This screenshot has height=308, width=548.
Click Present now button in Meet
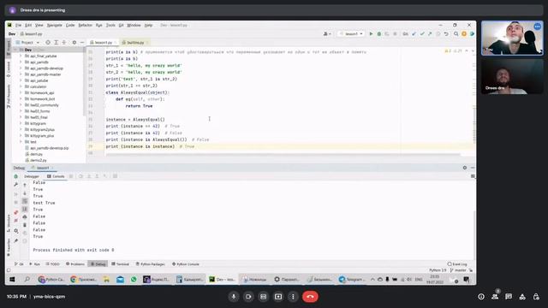[278, 297]
